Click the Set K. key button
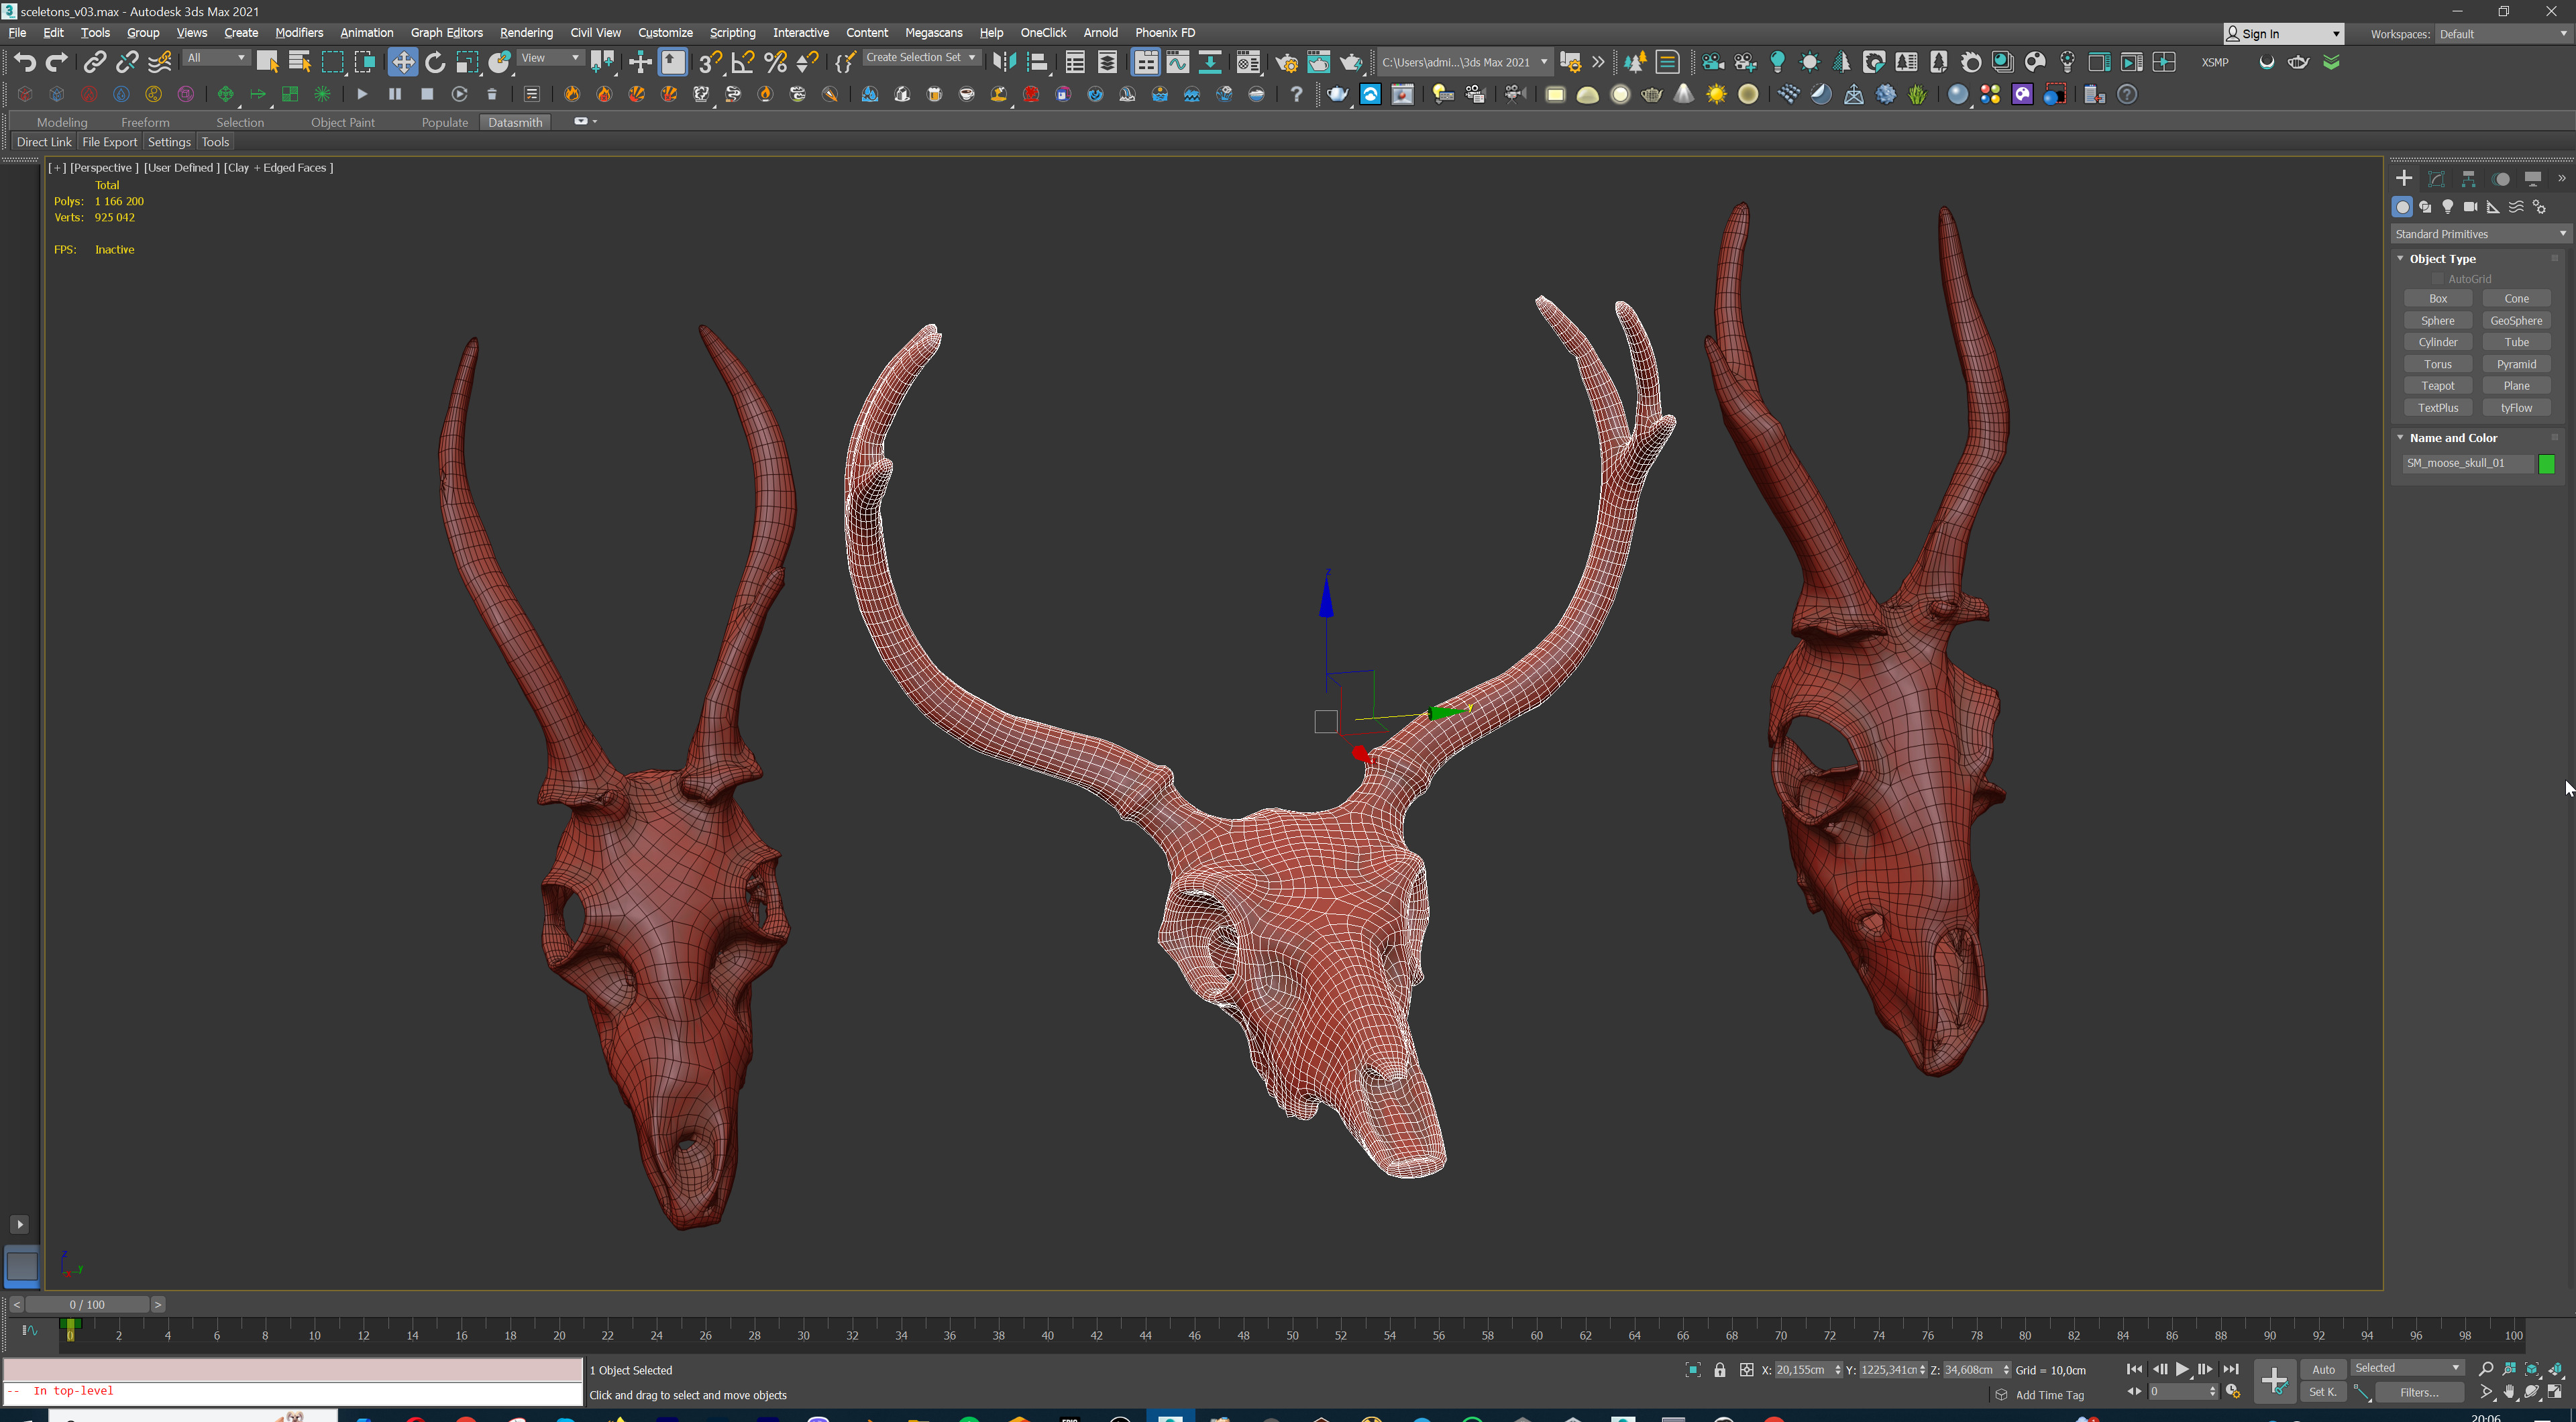 click(x=2323, y=1392)
